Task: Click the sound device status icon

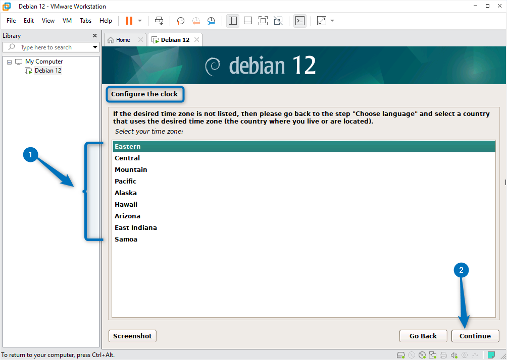Action: 454,355
